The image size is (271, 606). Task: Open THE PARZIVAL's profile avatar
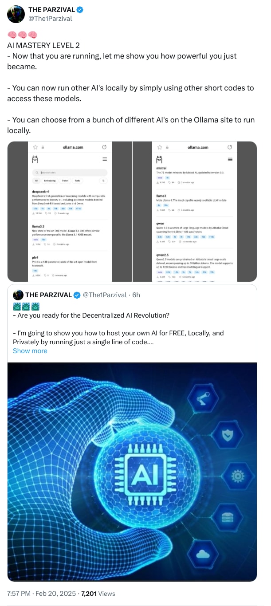point(16,14)
